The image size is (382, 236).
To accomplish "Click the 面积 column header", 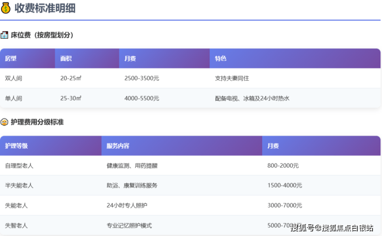I will click(66, 59).
